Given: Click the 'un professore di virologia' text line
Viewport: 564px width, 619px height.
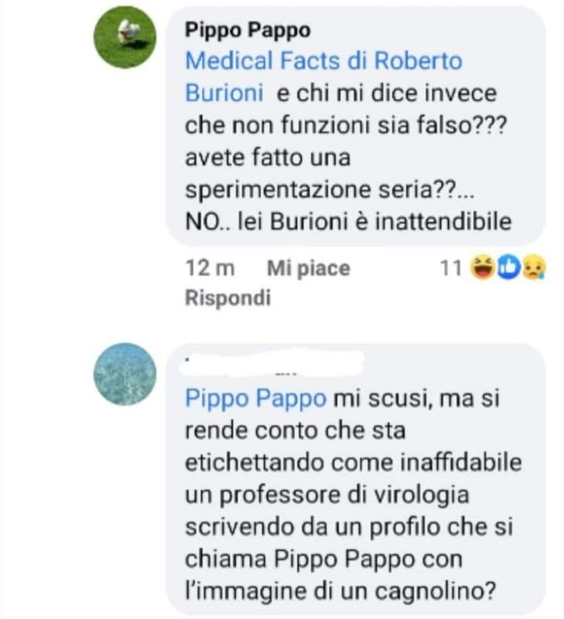Looking at the screenshot, I should point(327,494).
